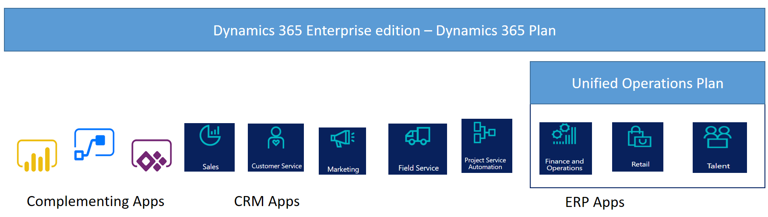The height and width of the screenshot is (217, 768).
Task: Click the megaphone icon in Marketing tile
Action: coord(342,139)
